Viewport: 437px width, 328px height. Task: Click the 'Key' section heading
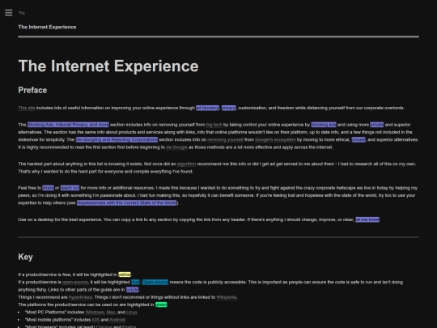click(25, 257)
